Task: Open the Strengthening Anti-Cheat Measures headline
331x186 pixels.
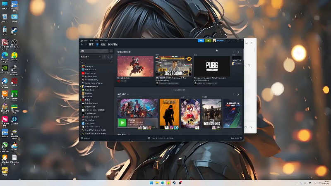Action: pos(210,79)
